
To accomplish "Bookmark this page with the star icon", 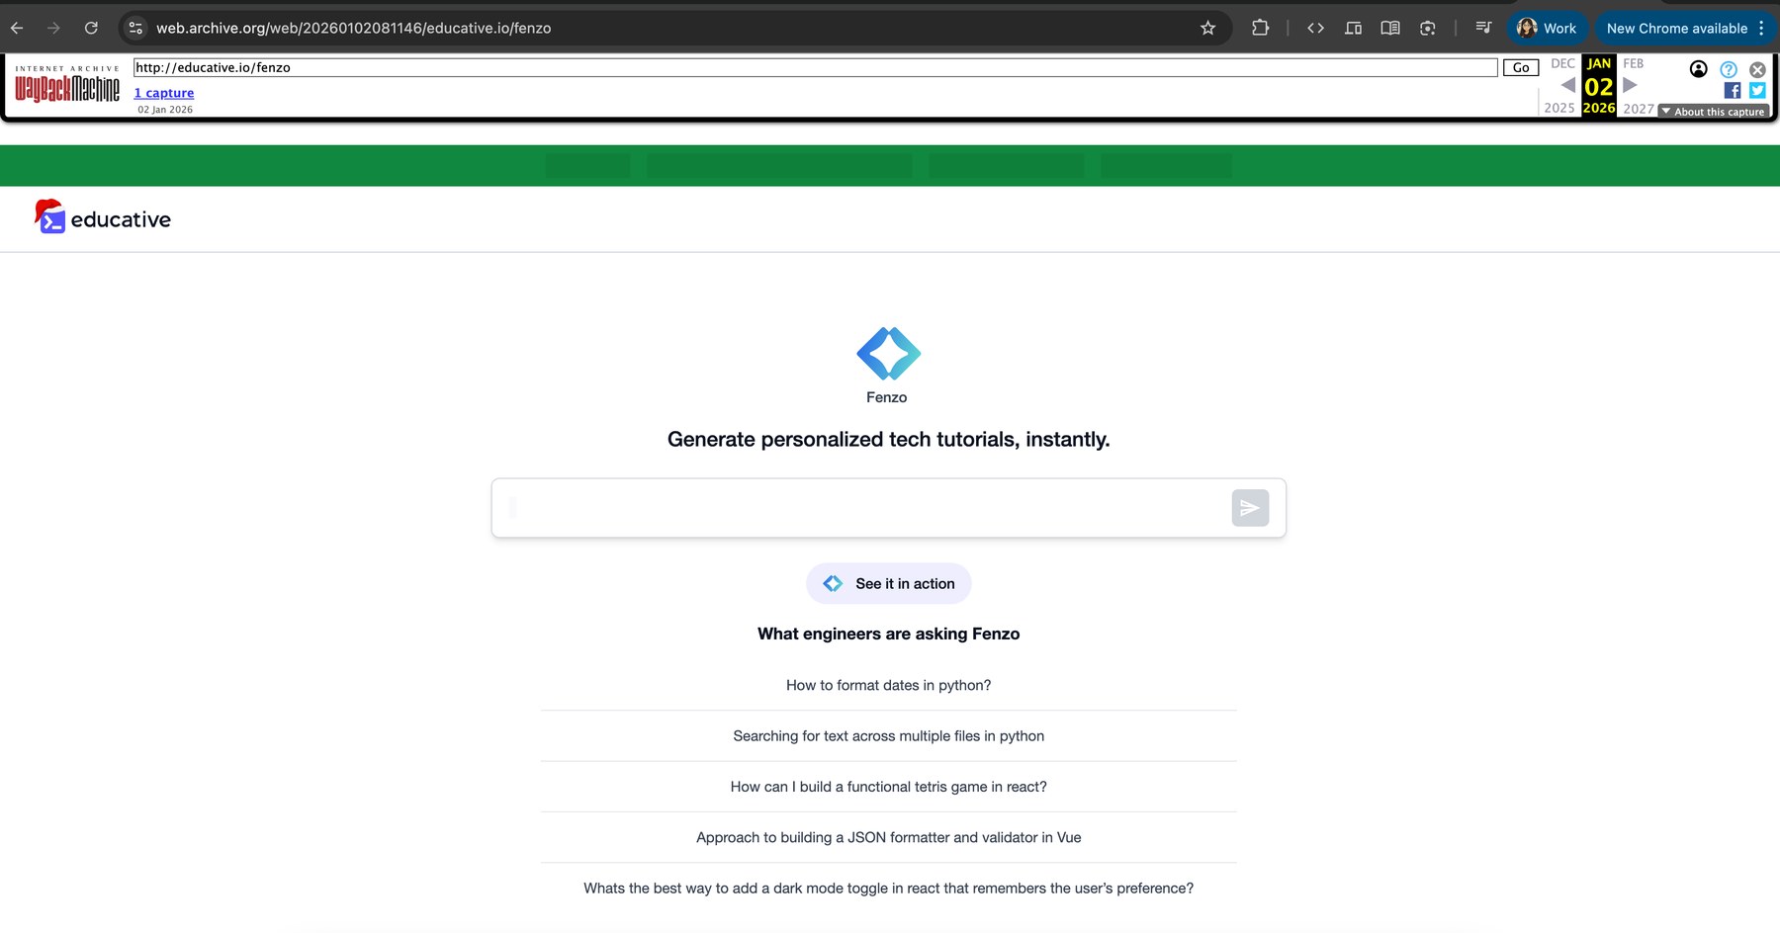I will coord(1207,28).
